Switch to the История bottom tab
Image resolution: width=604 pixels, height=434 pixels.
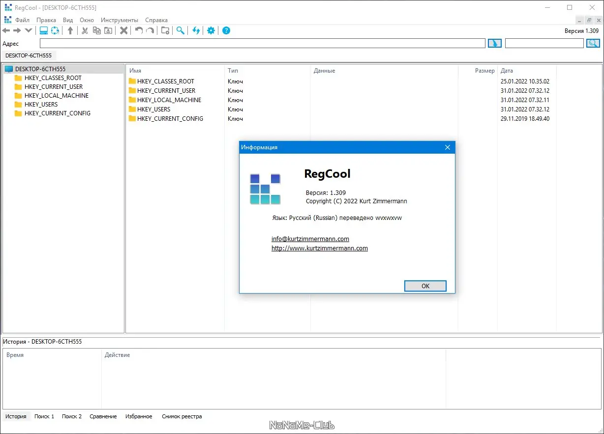pos(16,416)
